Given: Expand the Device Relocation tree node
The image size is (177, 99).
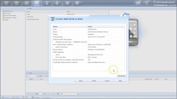Looking at the screenshot, I should coord(2,15).
